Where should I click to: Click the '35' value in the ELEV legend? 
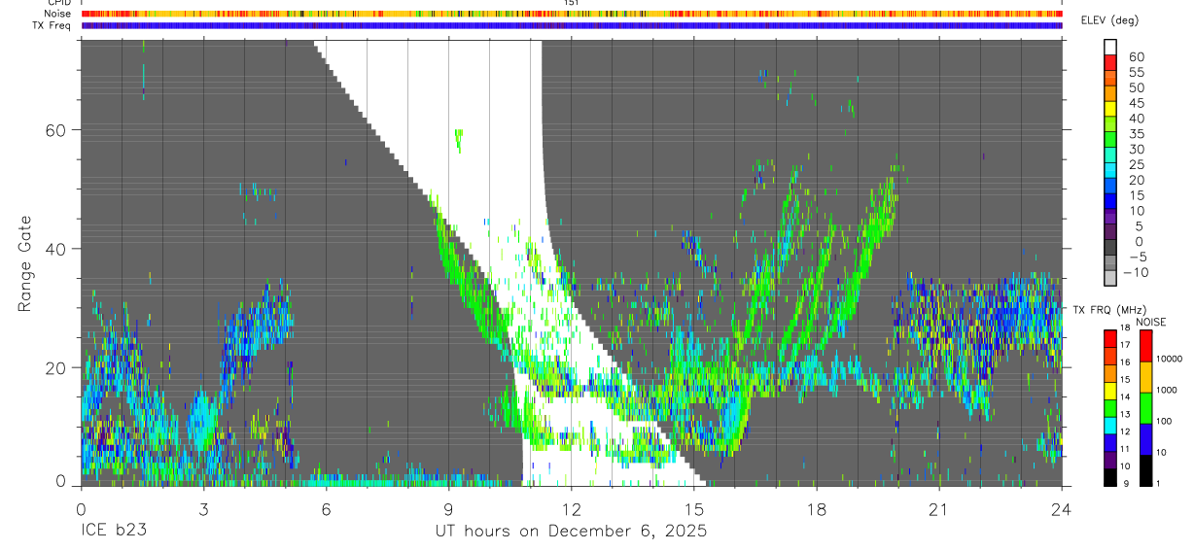pyautogui.click(x=1136, y=134)
